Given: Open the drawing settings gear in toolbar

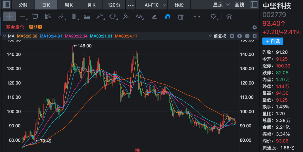Looking at the screenshot, I should click(214, 17).
